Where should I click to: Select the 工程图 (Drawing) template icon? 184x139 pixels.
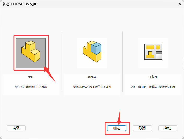[x=153, y=53]
